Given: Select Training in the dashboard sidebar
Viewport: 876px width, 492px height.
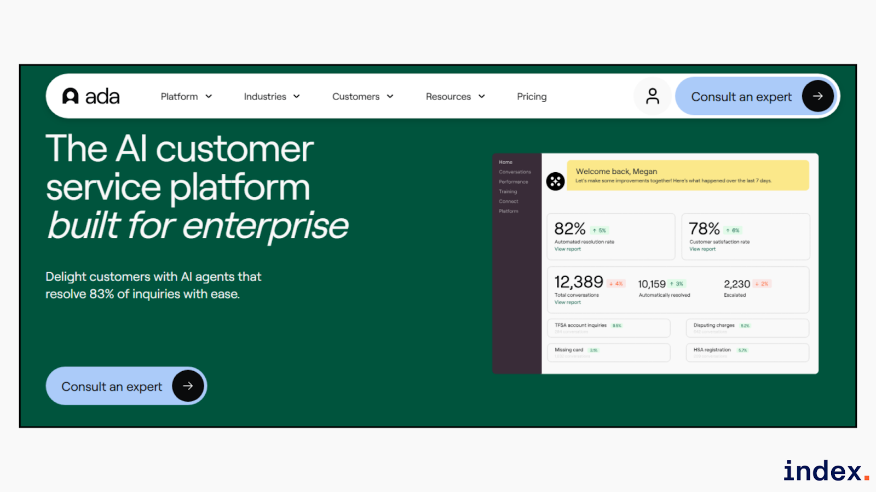Looking at the screenshot, I should [x=508, y=192].
